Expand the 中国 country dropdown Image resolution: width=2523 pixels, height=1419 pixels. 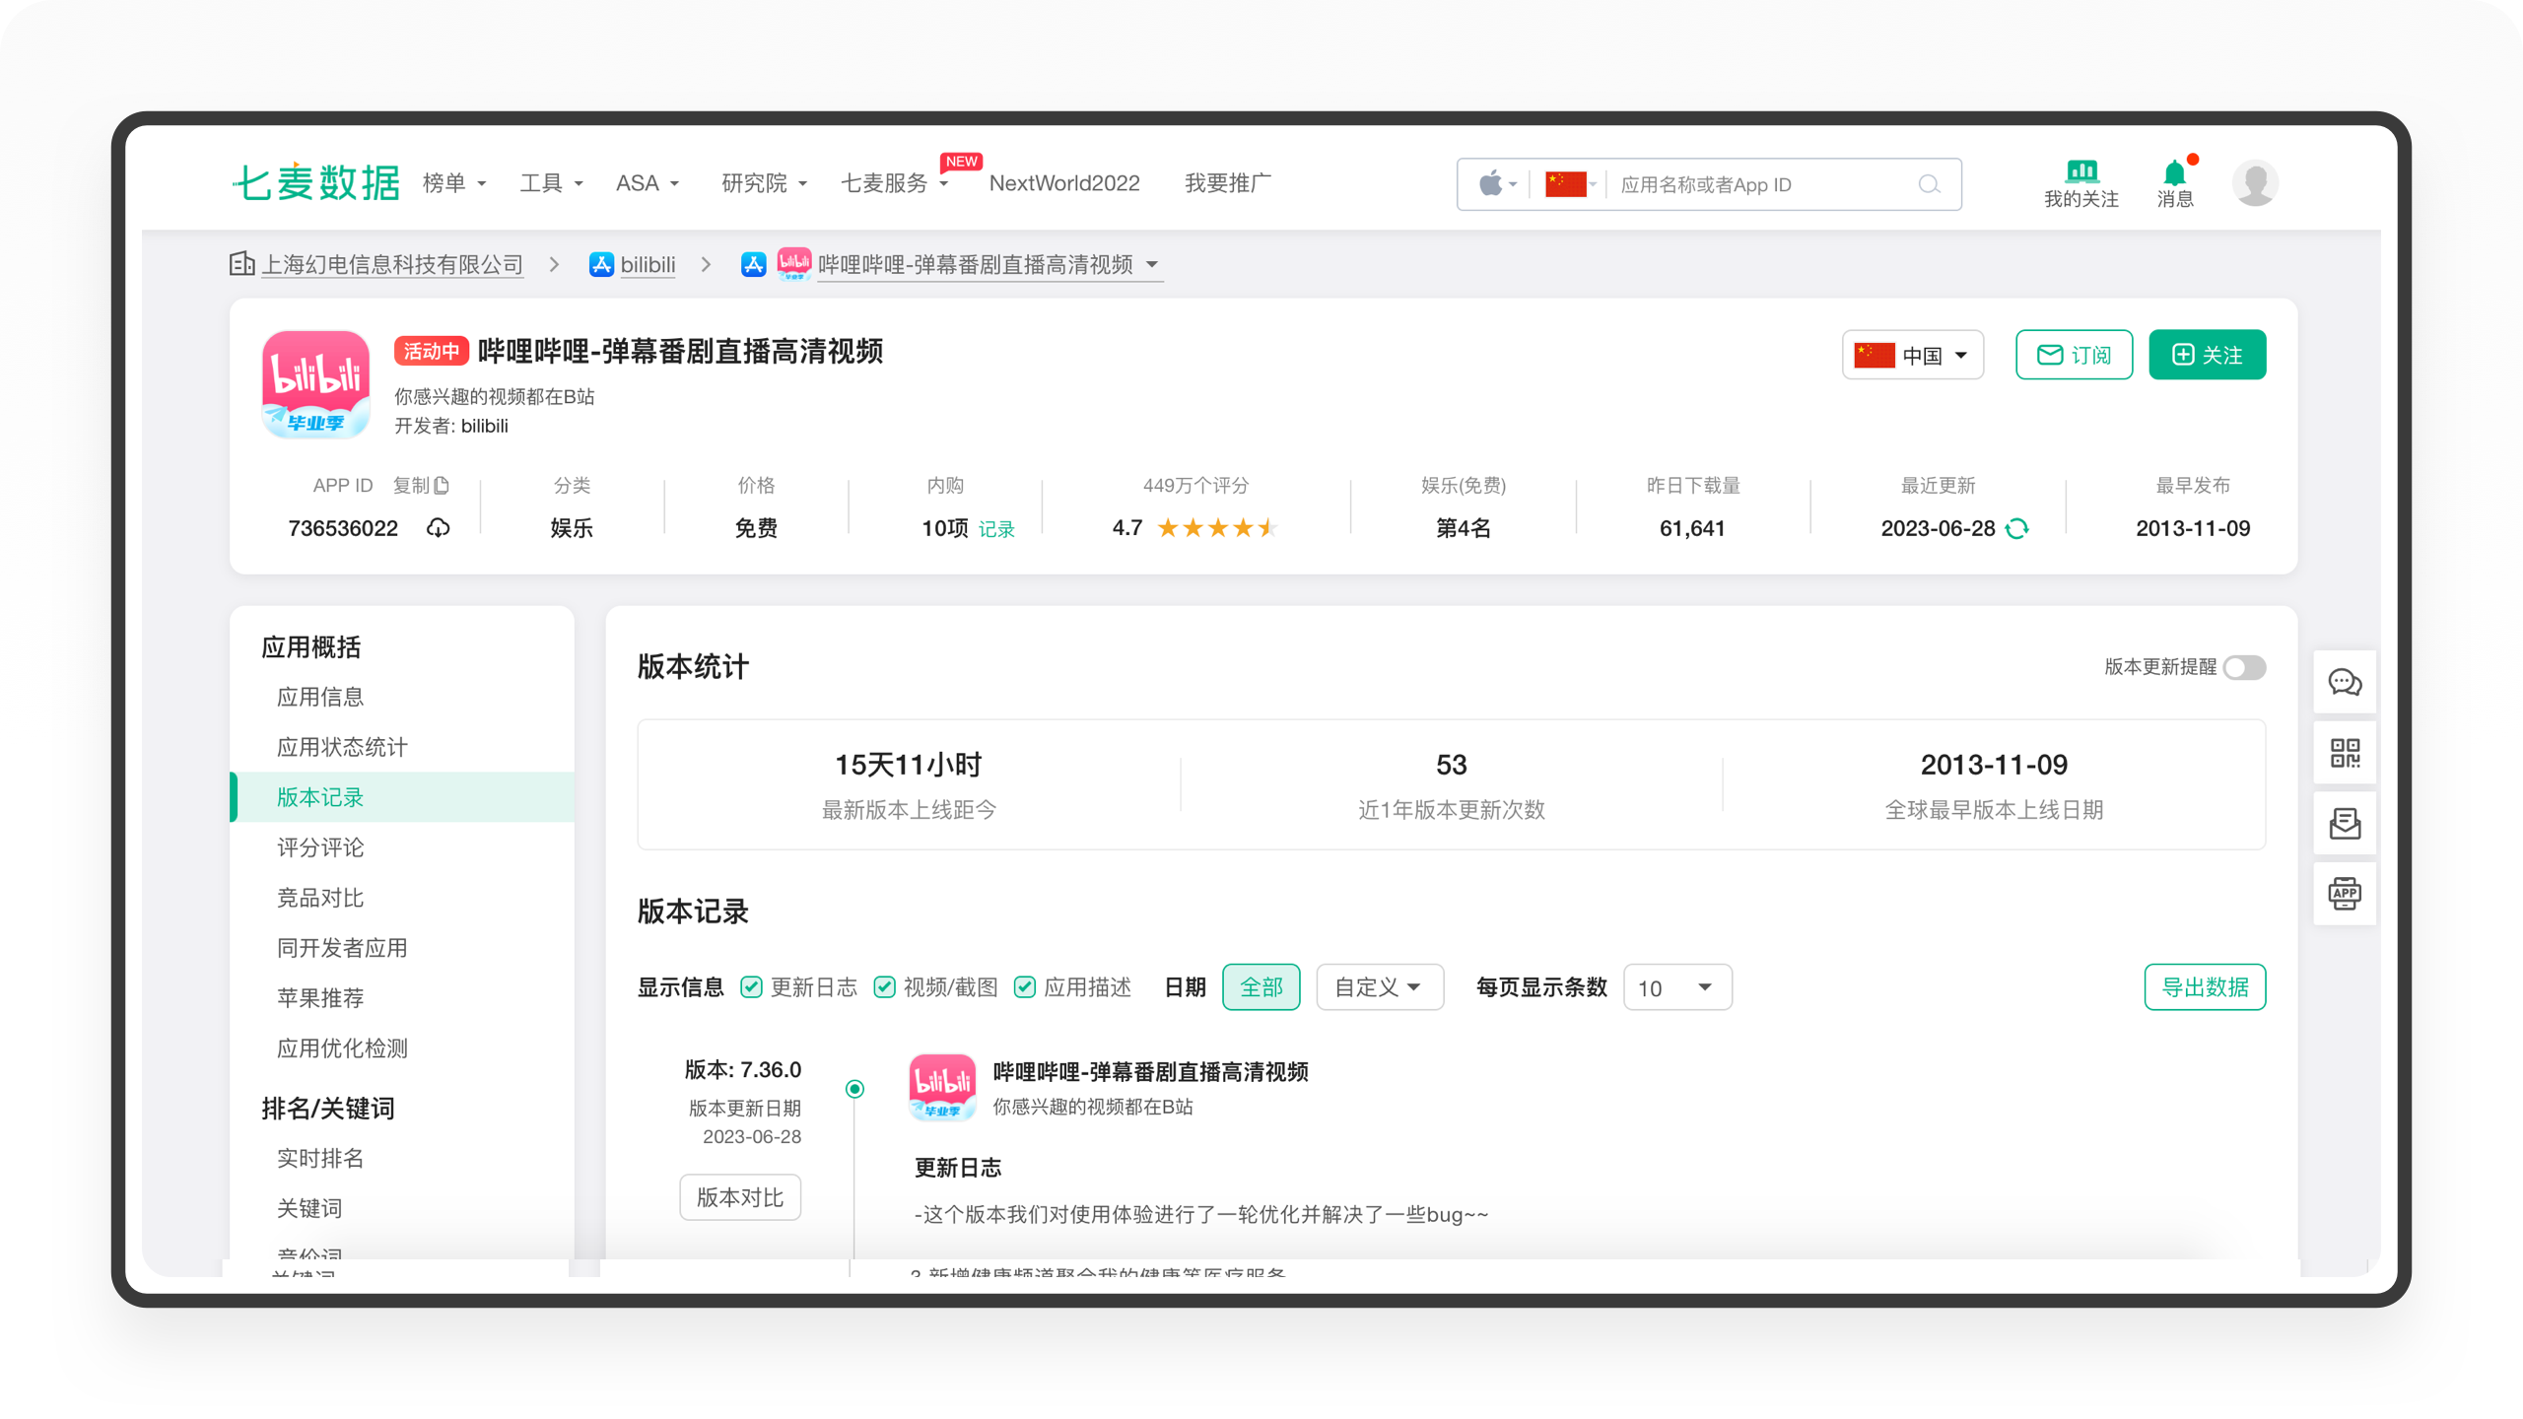(x=1912, y=355)
